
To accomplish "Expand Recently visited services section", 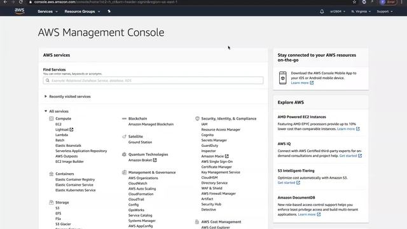I will click(x=67, y=97).
